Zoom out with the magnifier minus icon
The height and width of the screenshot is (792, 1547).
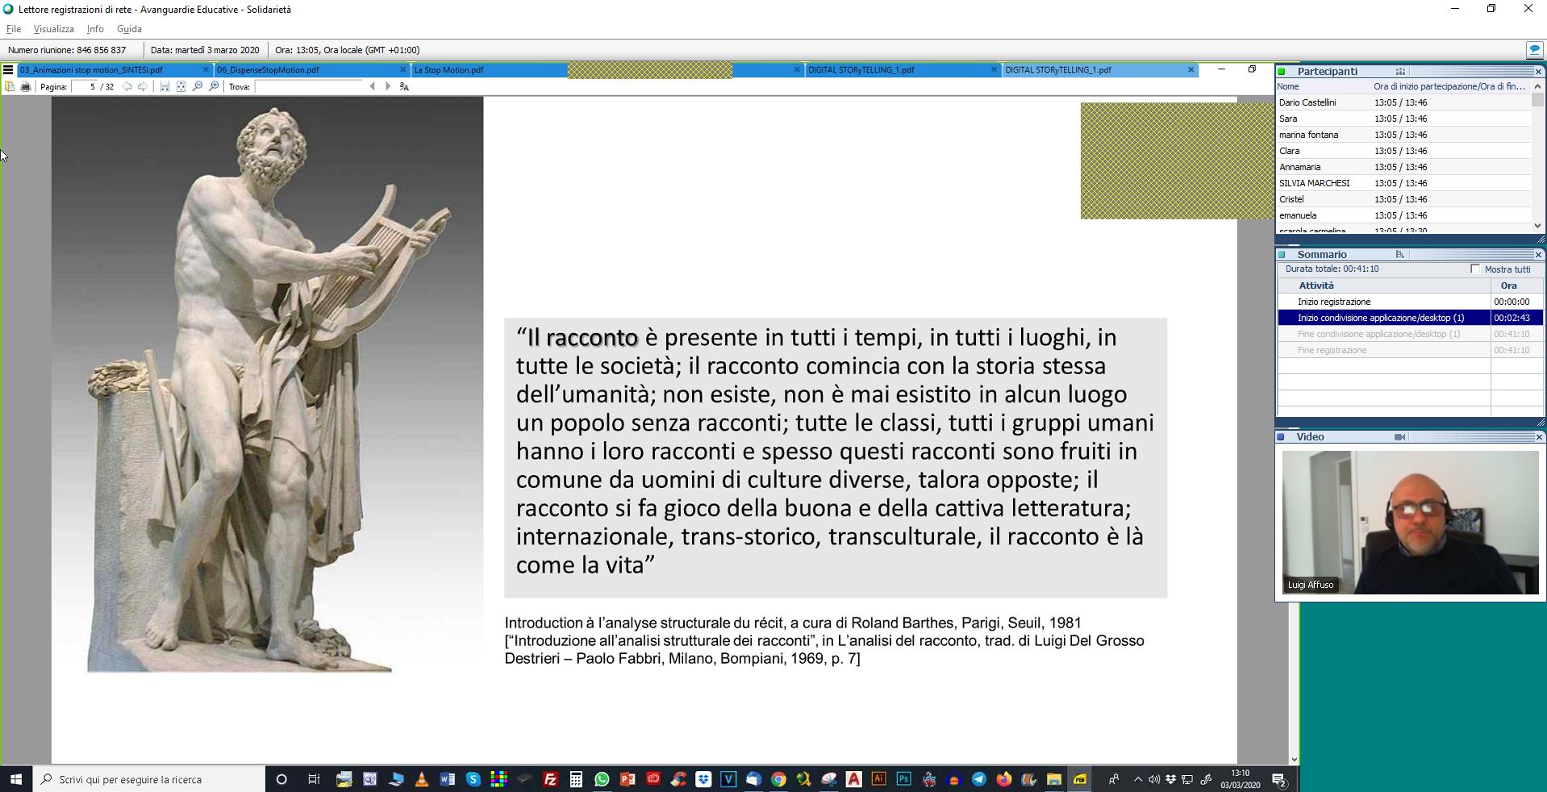tap(198, 86)
